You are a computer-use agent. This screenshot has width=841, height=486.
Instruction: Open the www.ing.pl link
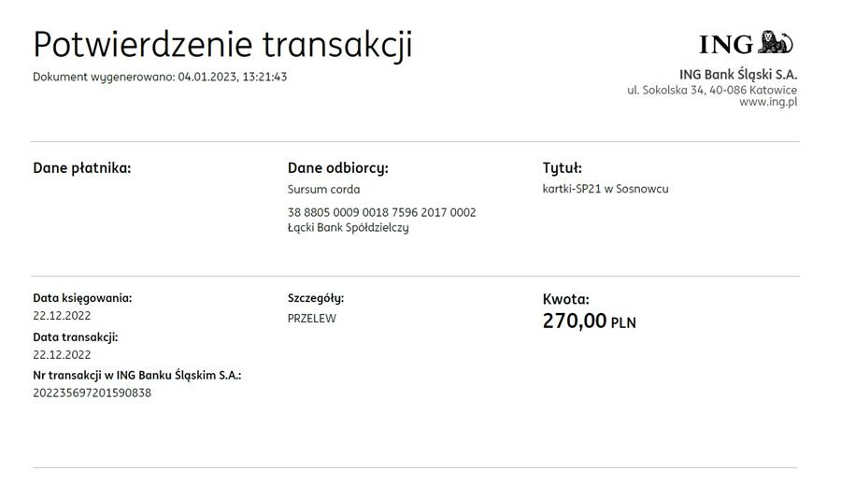(x=768, y=101)
